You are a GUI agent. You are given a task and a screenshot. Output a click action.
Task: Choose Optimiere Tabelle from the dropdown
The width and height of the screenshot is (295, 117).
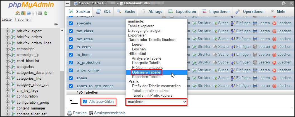[156, 72]
